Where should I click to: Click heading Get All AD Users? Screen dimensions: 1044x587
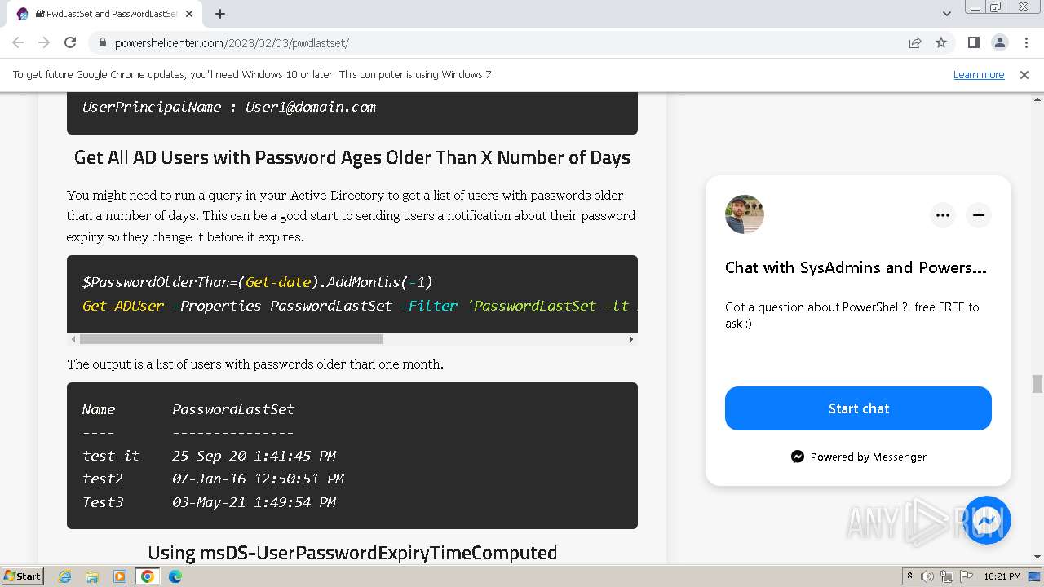(x=352, y=157)
